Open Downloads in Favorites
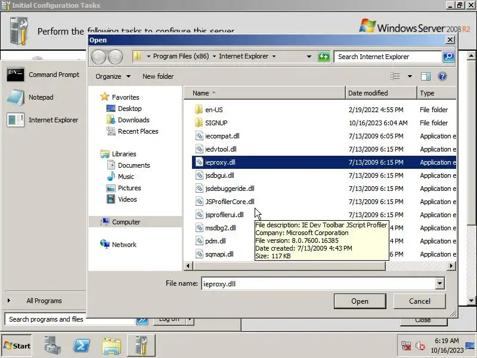The width and height of the screenshot is (477, 358). click(x=134, y=120)
